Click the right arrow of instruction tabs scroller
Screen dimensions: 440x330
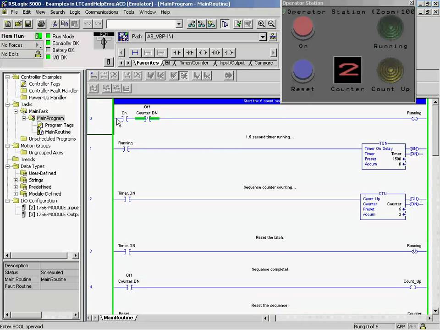tap(128, 63)
